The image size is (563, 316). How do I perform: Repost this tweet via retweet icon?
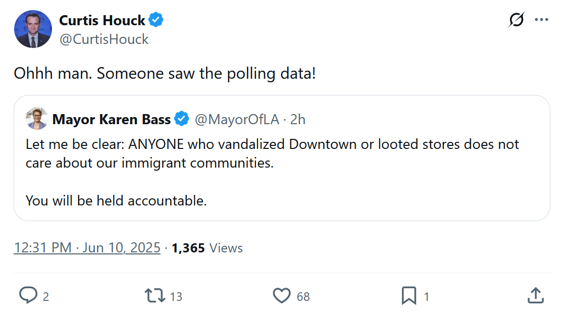pos(155,296)
